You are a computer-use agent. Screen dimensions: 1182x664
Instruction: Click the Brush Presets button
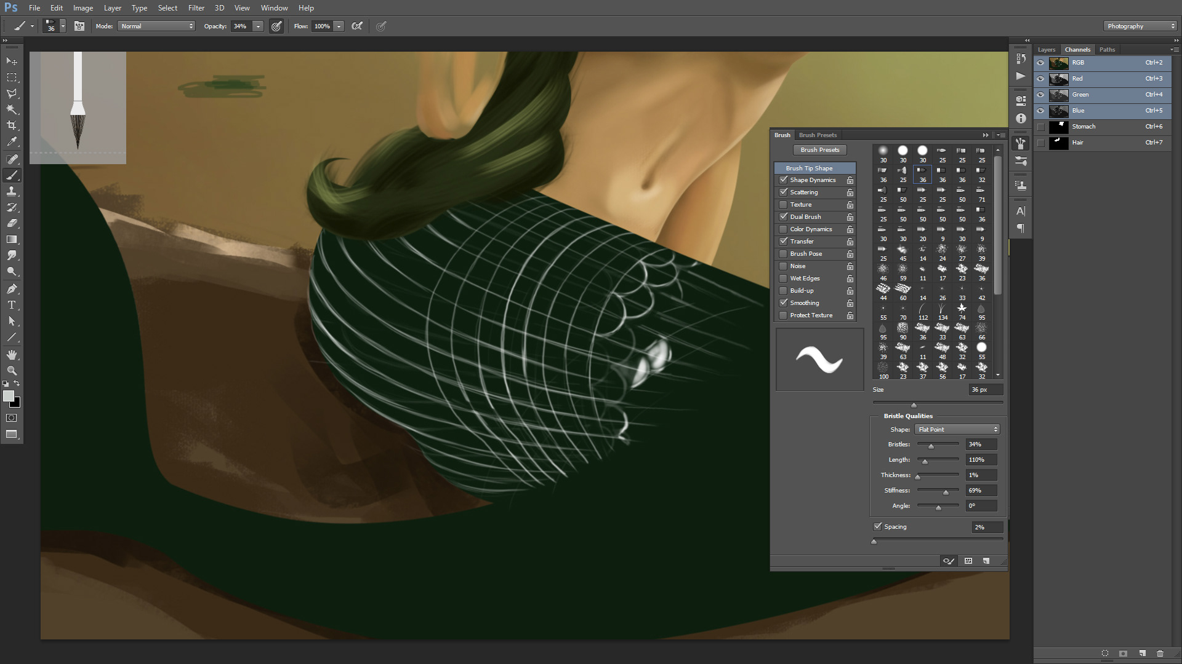819,150
